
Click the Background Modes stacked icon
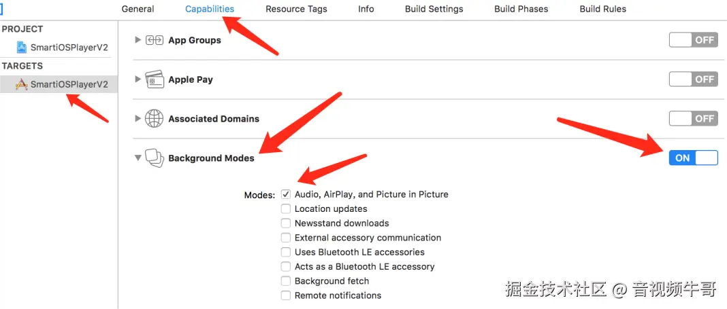point(155,158)
